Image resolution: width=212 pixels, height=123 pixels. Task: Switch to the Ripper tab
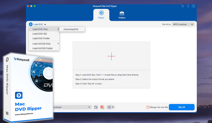[101, 15]
